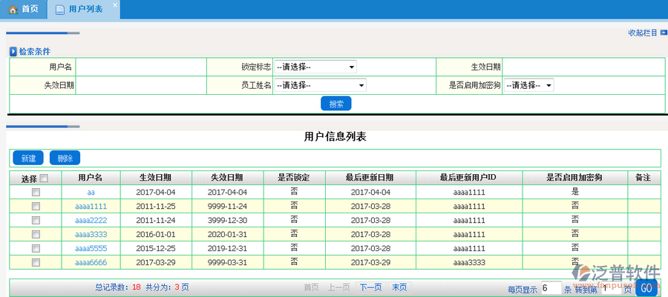This screenshot has width=668, height=297.
Task: Close the 用户列表 tab
Action: pyautogui.click(x=114, y=5)
